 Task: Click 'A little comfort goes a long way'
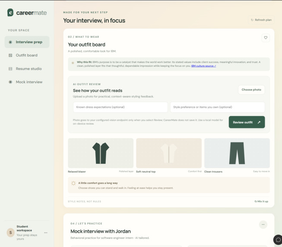click(98, 183)
